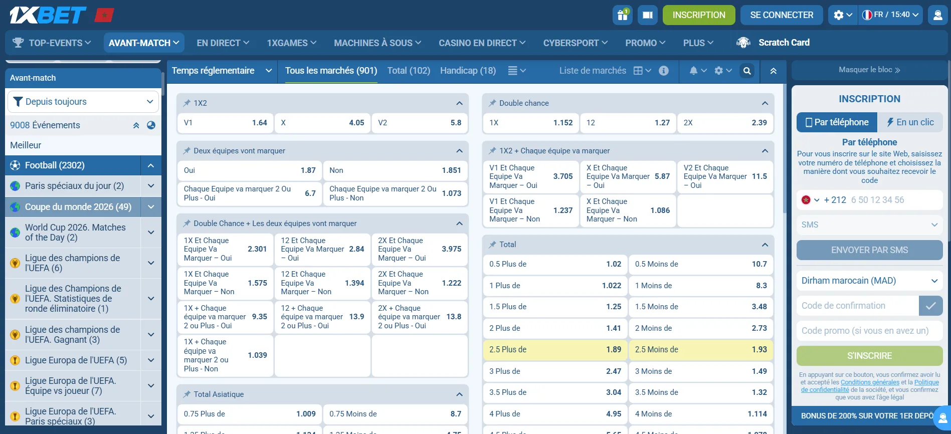Open the country phone code dropdown
The width and height of the screenshot is (951, 434).
point(810,200)
